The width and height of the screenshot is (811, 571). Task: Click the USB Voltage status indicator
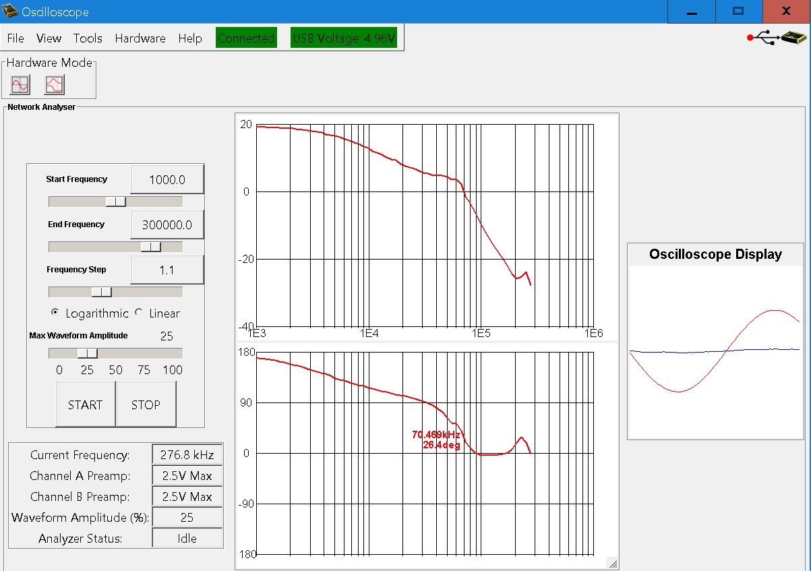click(344, 38)
